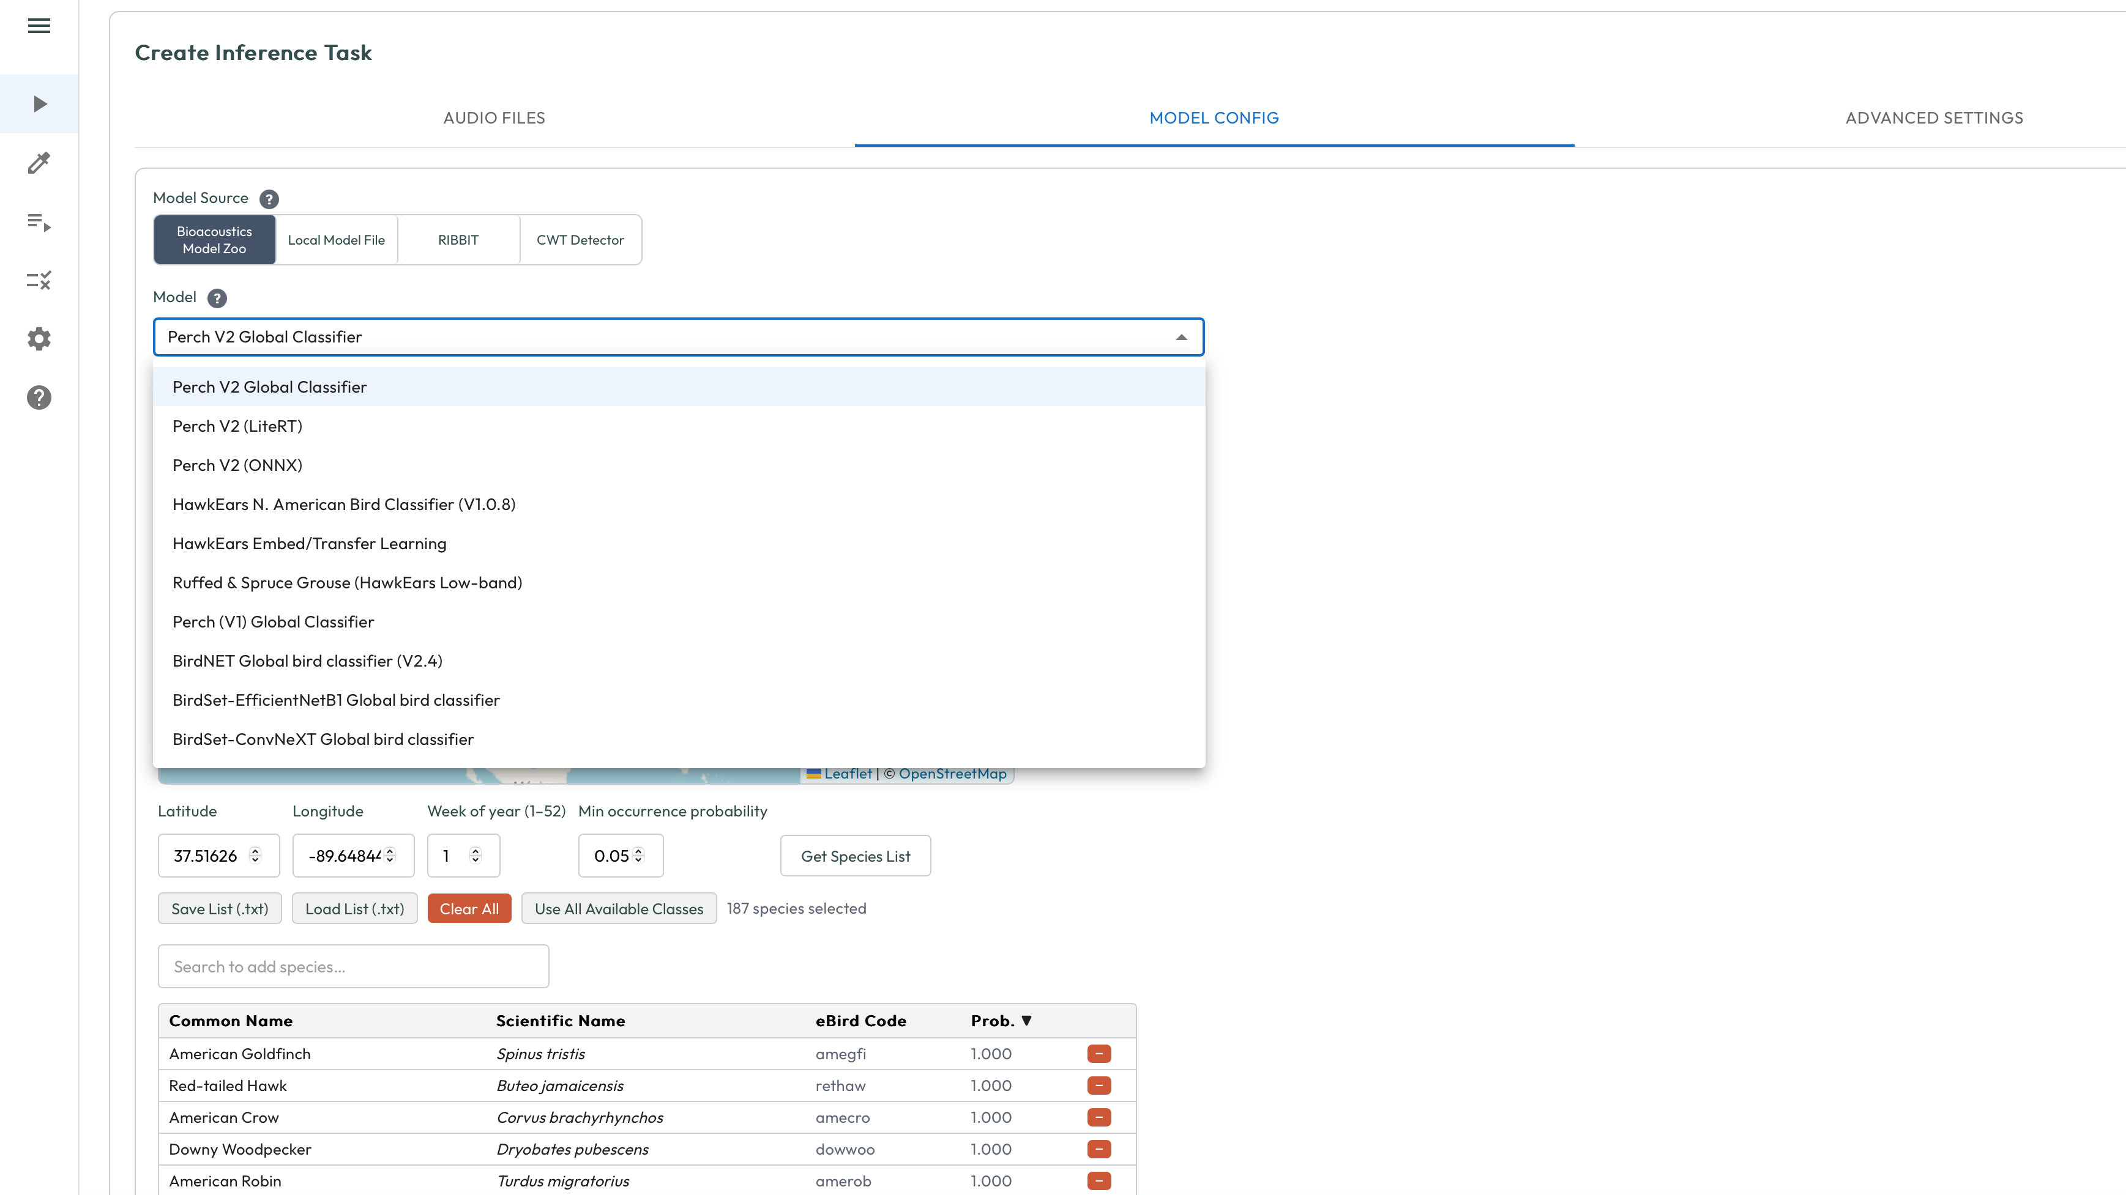This screenshot has width=2126, height=1195.
Task: Sort table by eBird Code header
Action: [861, 1021]
